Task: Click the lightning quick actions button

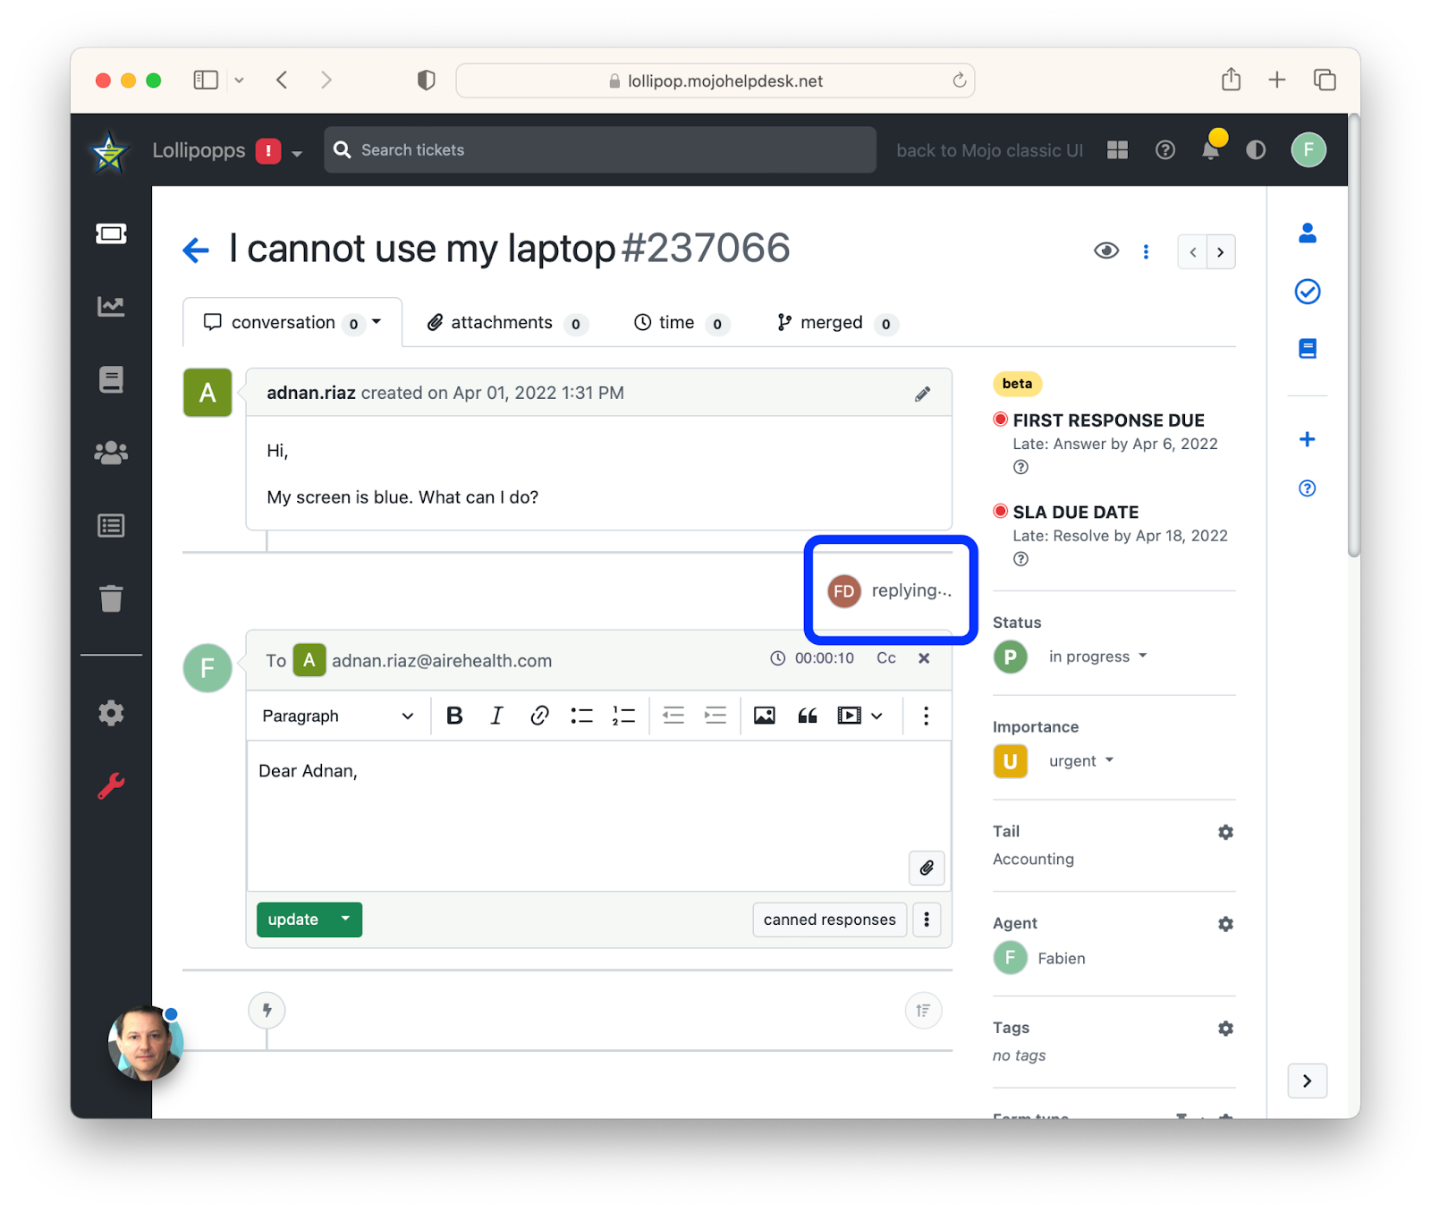Action: coord(267,1011)
